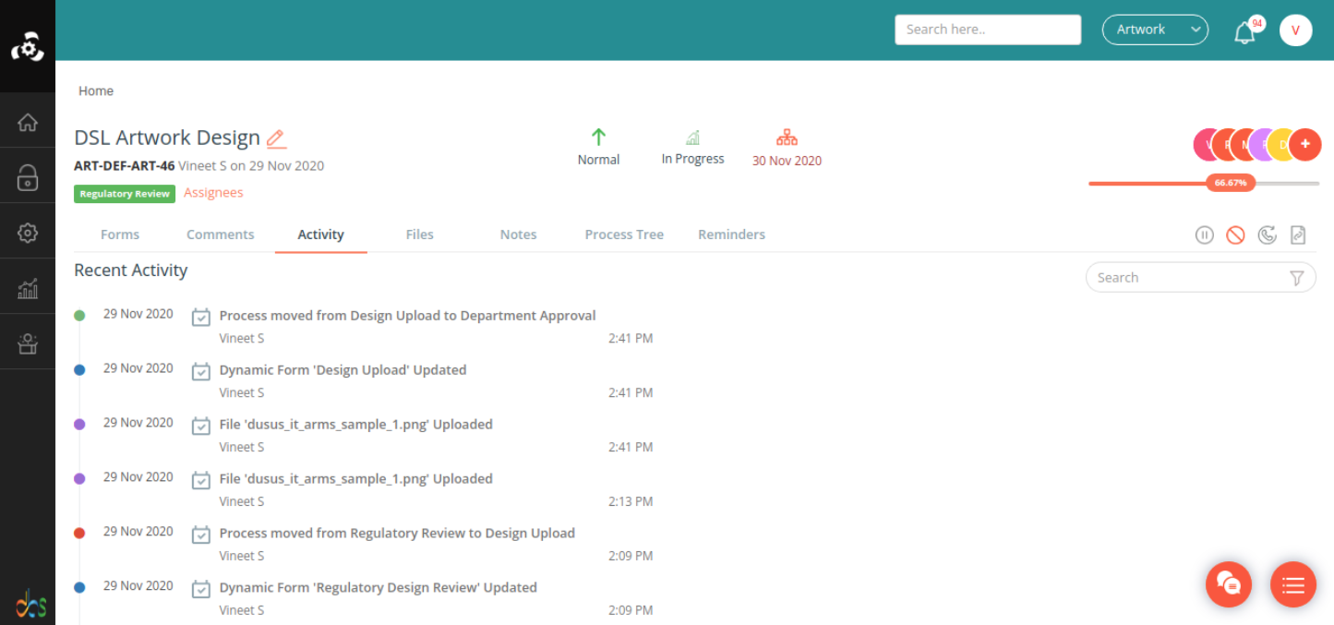Click "Dynamic Form 'Regulatory Design Review' Updated" entry

[378, 588]
